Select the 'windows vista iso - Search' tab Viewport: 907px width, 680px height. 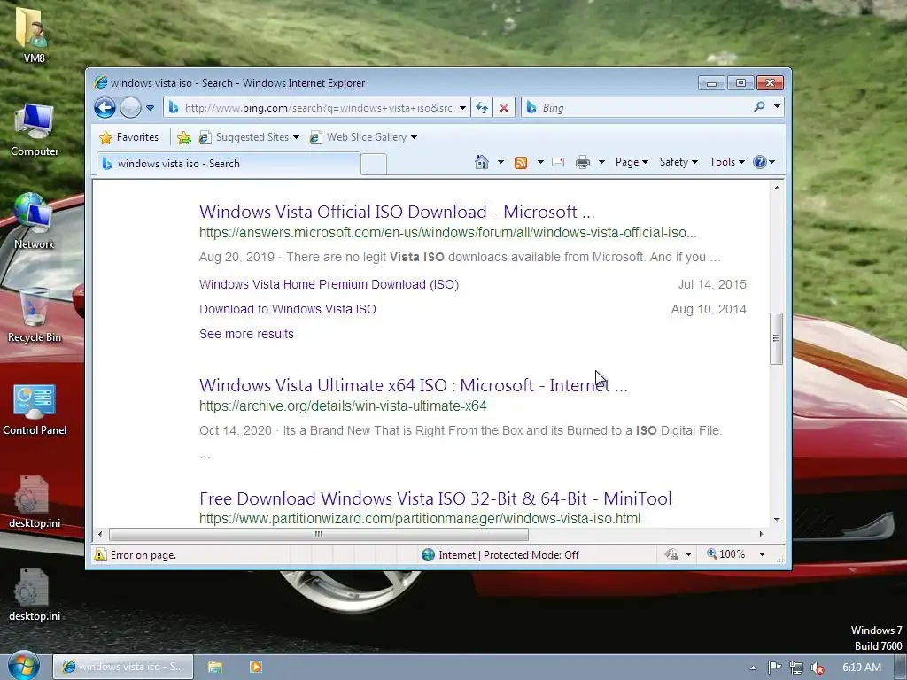point(228,164)
